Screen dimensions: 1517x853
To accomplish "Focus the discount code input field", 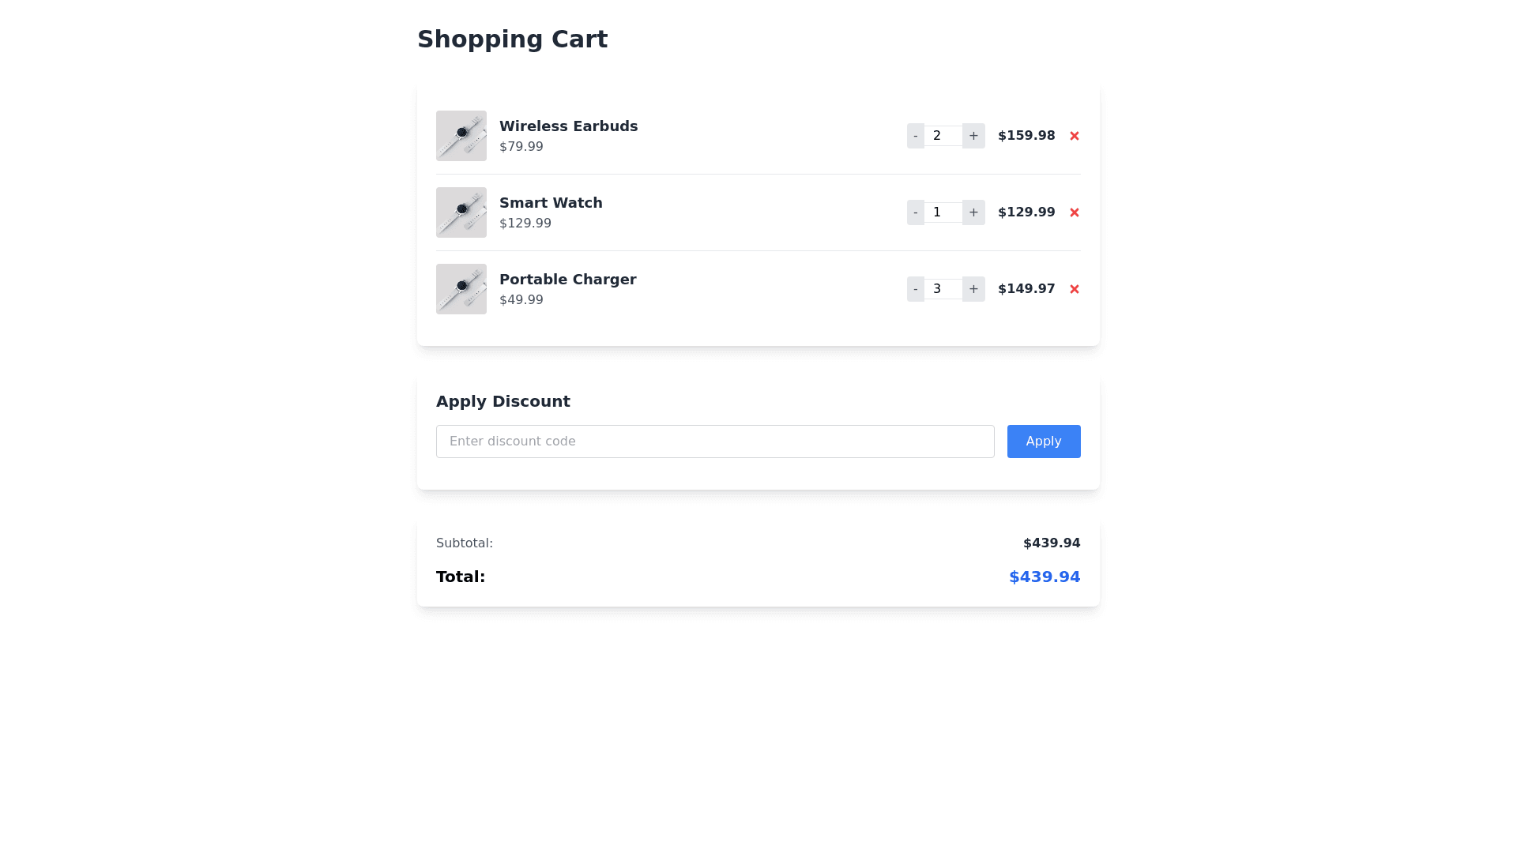I will 715,442.
